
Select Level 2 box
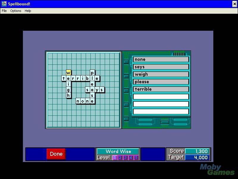(120, 158)
